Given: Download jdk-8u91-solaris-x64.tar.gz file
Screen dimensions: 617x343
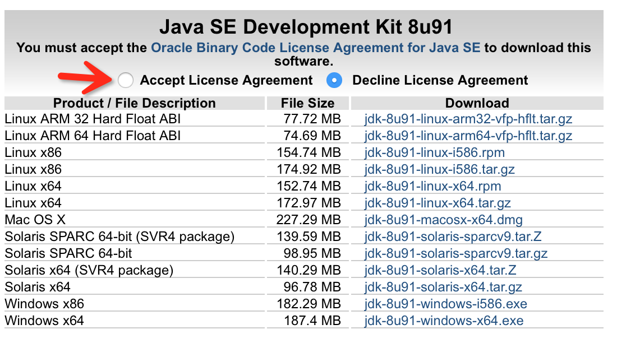Looking at the screenshot, I should (443, 287).
